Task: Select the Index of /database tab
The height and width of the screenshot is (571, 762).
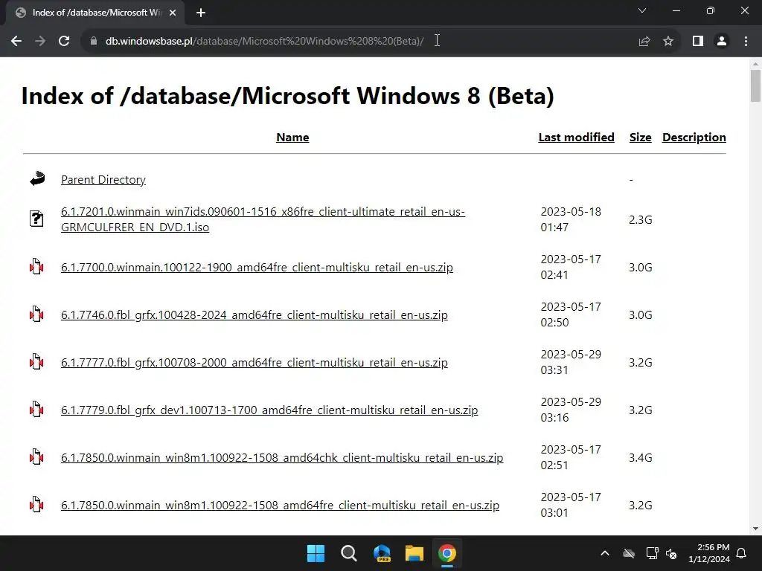Action: tap(96, 13)
